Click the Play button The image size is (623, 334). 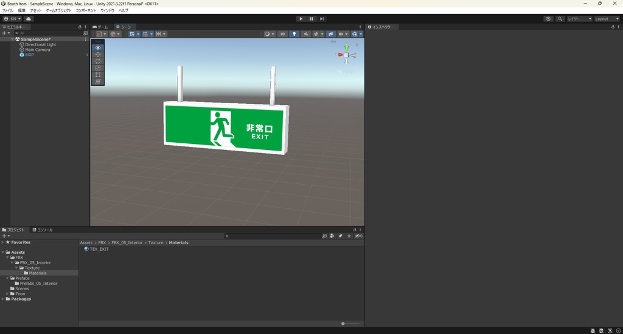click(301, 19)
